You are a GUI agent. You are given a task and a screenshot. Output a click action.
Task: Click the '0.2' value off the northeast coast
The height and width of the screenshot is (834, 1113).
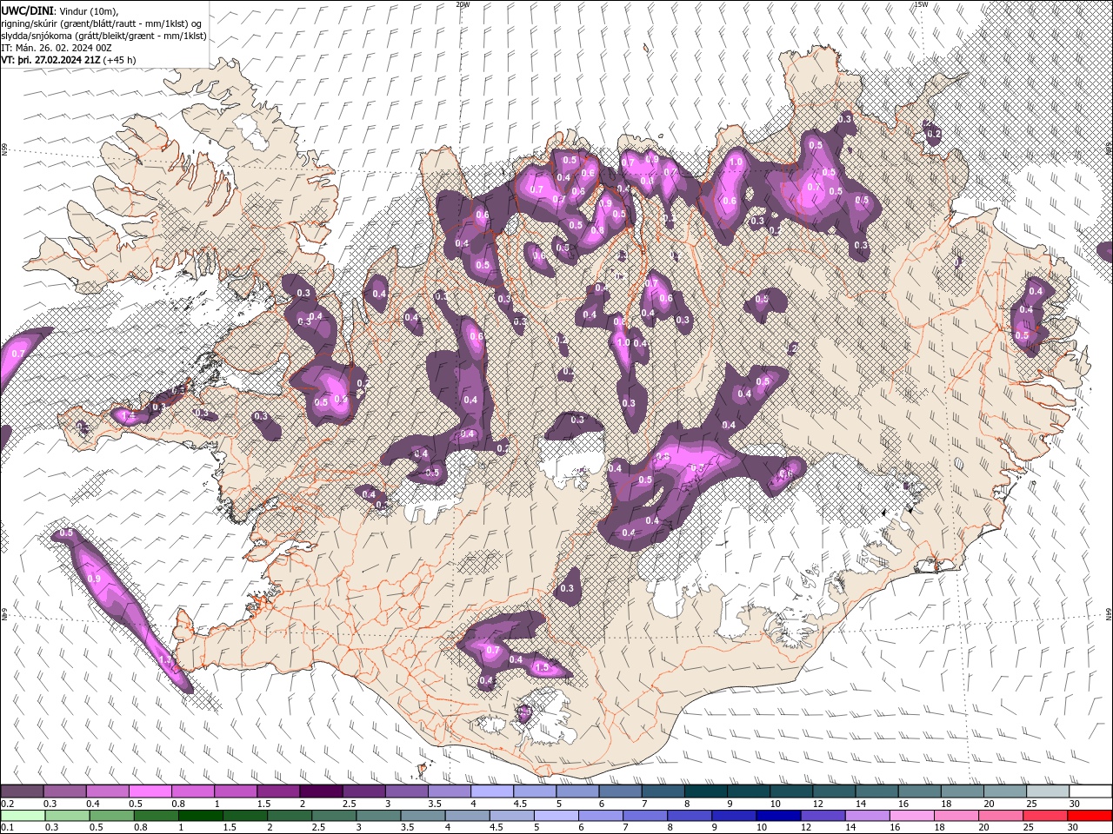934,134
